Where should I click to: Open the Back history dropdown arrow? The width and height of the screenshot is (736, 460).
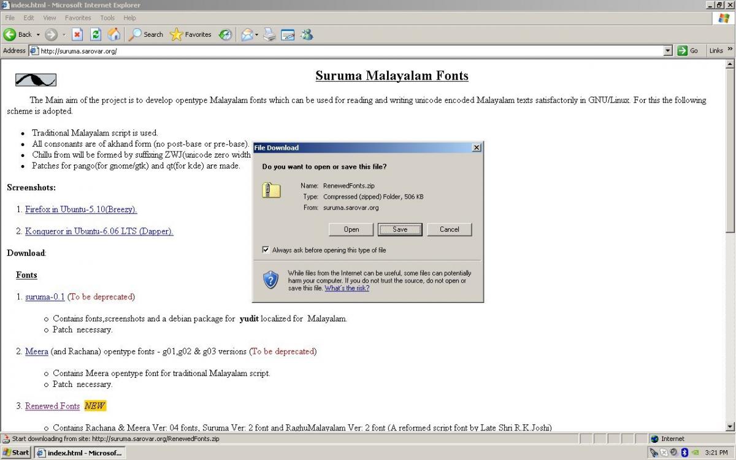38,34
